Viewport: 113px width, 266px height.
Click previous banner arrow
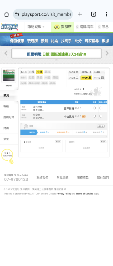pyautogui.click(x=6, y=53)
